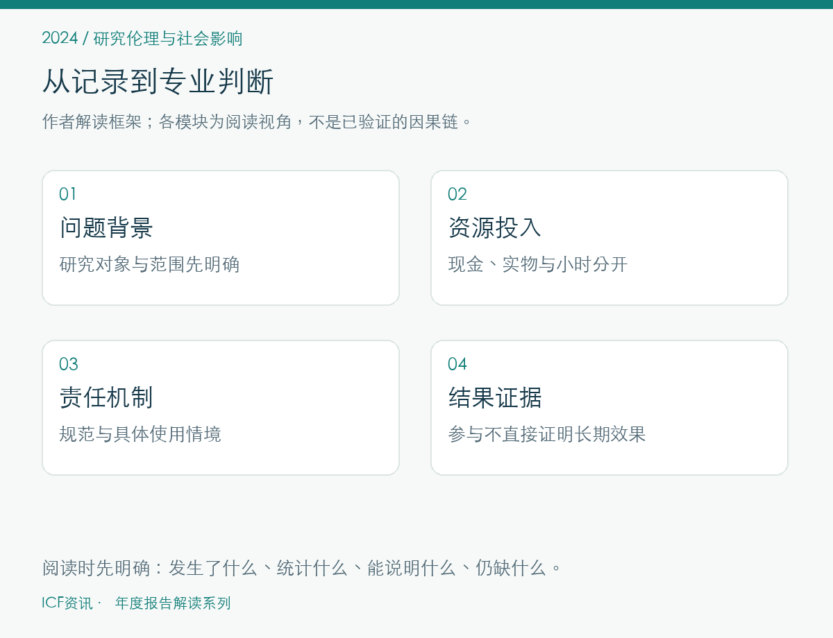Click the text '现金、实物与小时分开'

pyautogui.click(x=538, y=264)
